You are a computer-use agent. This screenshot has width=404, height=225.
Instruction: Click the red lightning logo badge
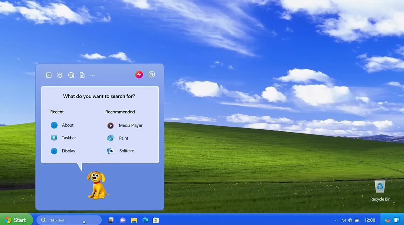tap(139, 74)
